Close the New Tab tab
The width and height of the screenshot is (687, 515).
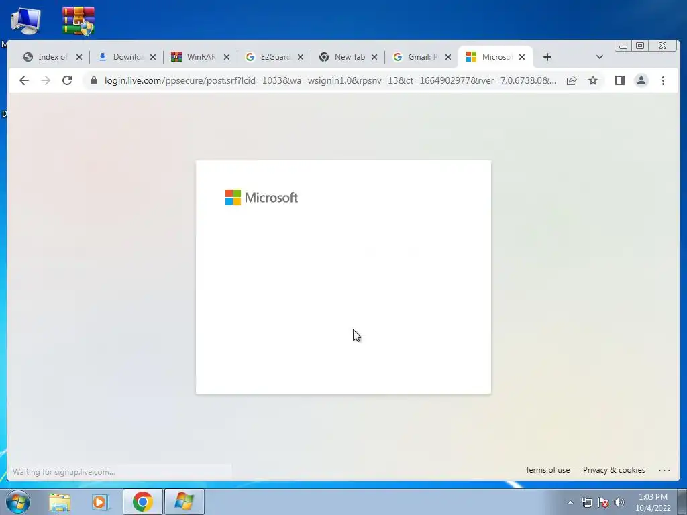pyautogui.click(x=374, y=57)
